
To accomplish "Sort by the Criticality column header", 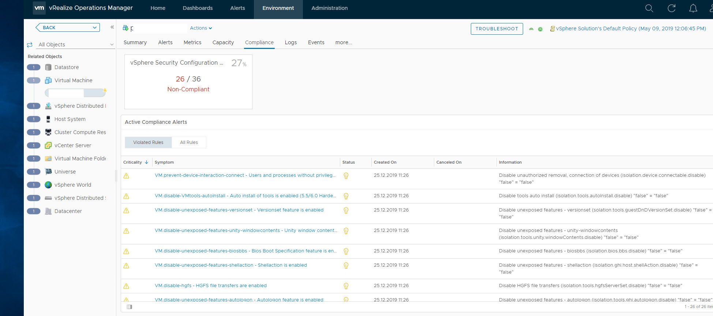I will [x=132, y=162].
